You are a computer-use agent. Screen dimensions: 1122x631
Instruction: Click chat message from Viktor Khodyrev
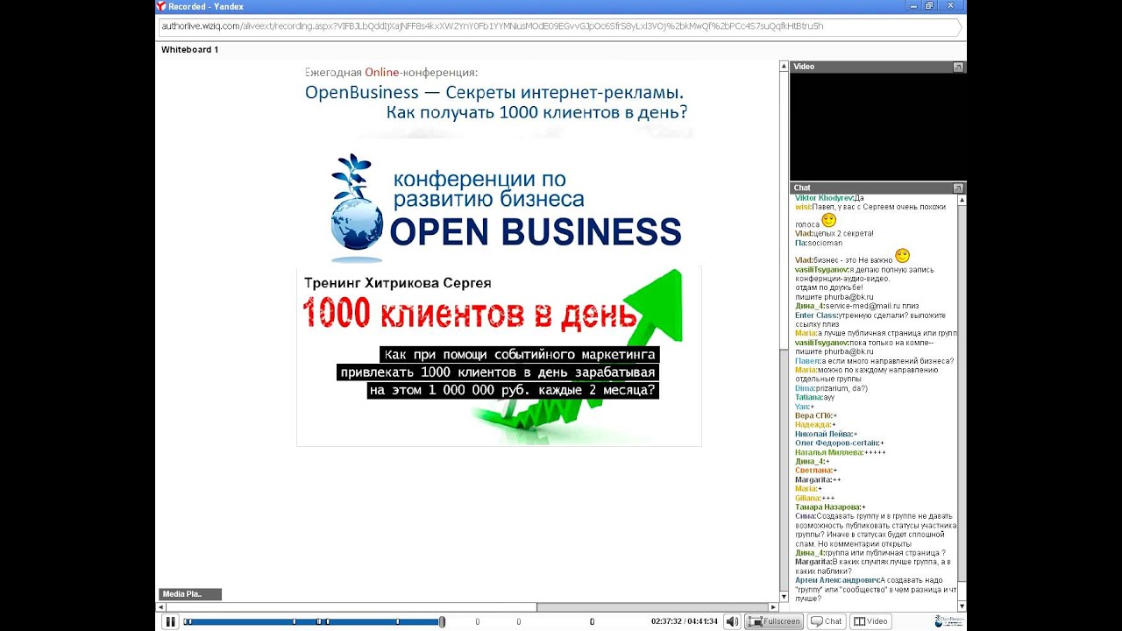(x=829, y=198)
